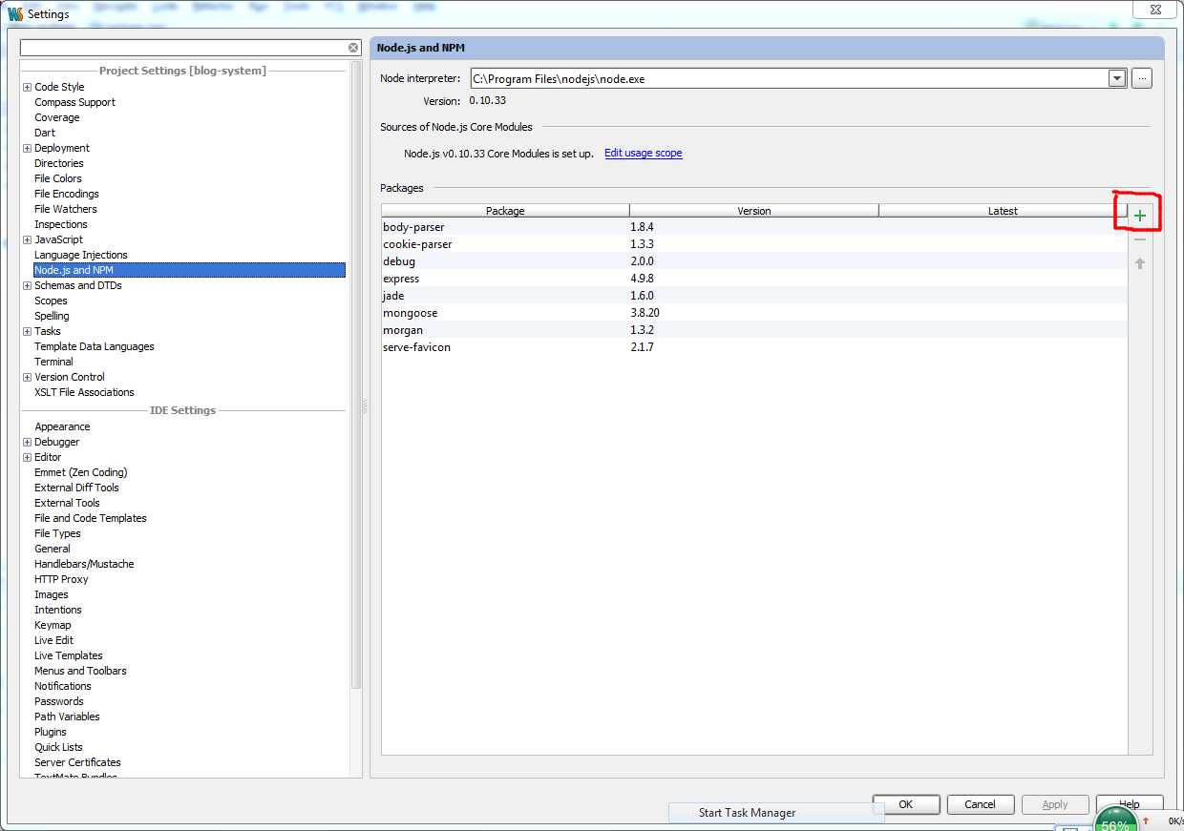Expand the Tasks tree node
1184x831 pixels.
click(x=28, y=331)
